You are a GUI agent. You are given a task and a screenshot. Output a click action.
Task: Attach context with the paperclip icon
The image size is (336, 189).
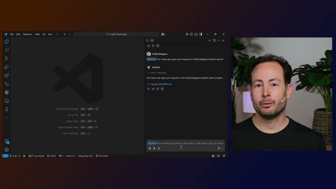[x=154, y=148]
